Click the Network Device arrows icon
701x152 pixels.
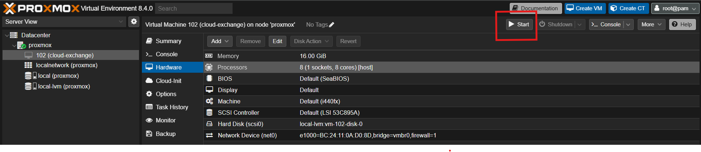[x=209, y=135]
